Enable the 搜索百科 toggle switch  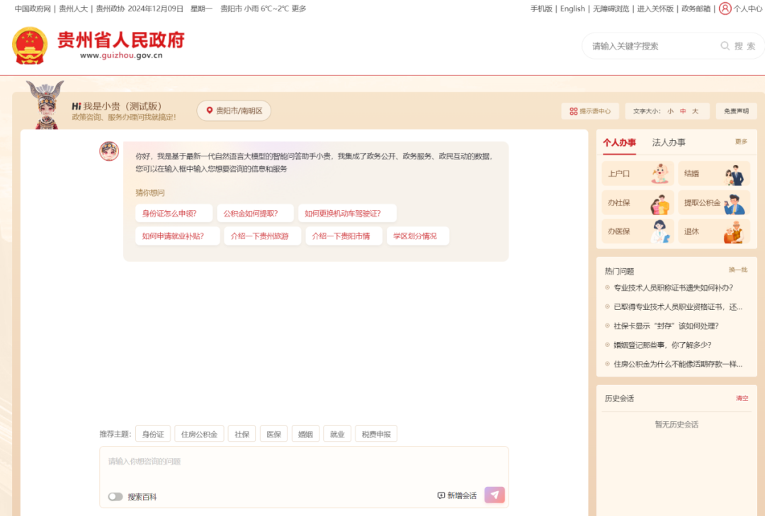[115, 496]
